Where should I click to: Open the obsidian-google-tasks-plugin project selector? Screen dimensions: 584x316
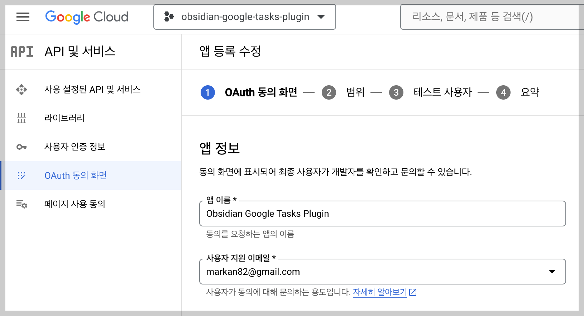pos(245,17)
